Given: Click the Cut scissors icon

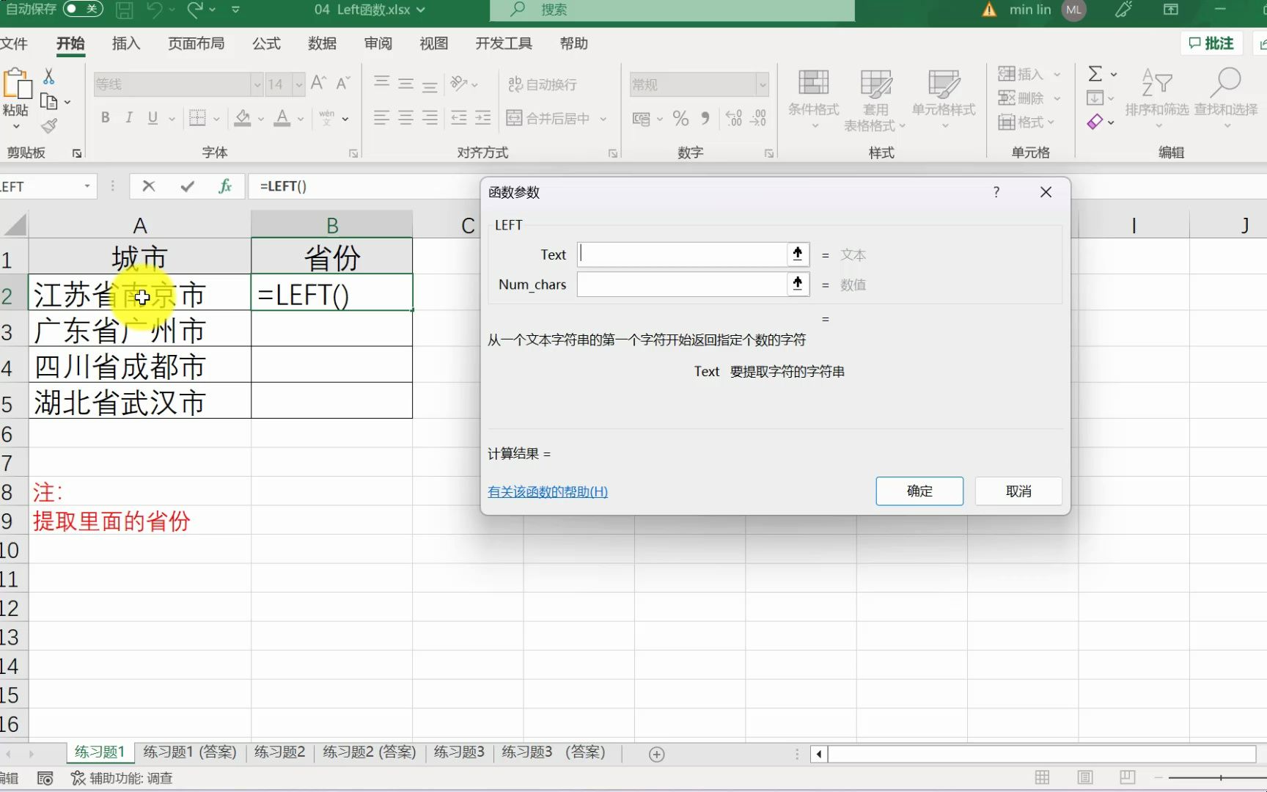Looking at the screenshot, I should [48, 76].
